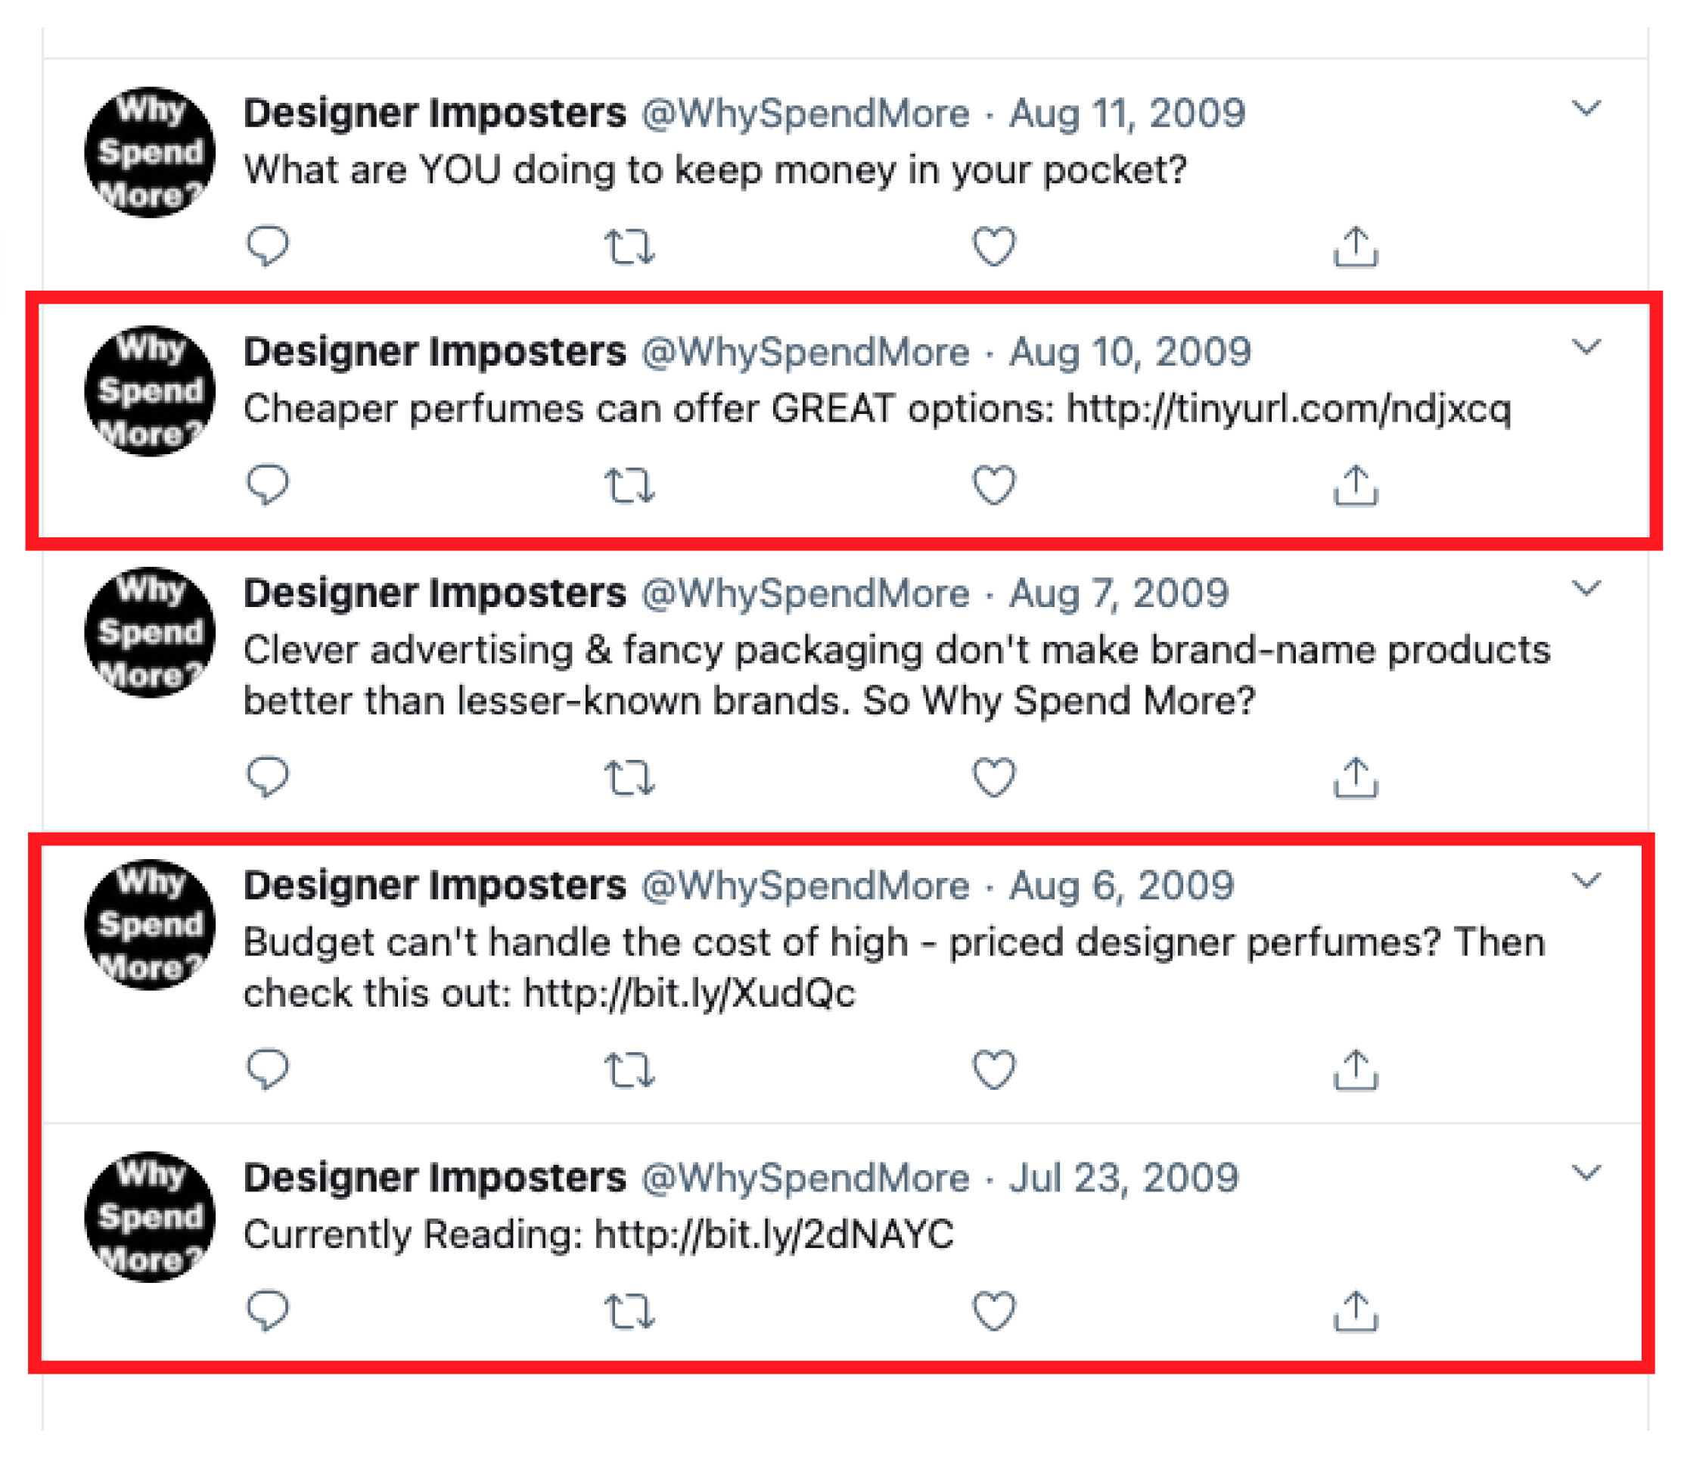The width and height of the screenshot is (1684, 1457).
Task: Retweet the Jul 23, 2009 tweet
Action: pos(629,1311)
